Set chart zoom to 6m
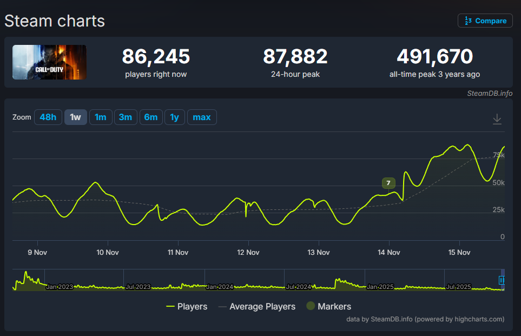The height and width of the screenshot is (336, 521). (151, 117)
